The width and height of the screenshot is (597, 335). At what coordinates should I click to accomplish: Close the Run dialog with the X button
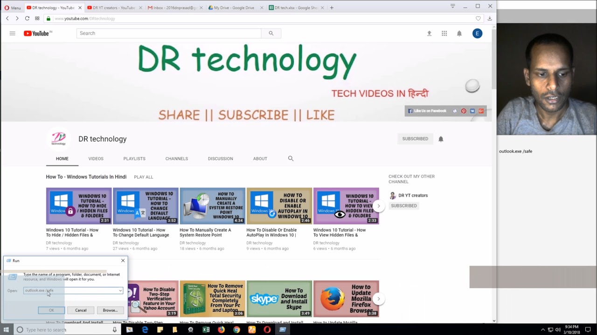[x=123, y=261]
